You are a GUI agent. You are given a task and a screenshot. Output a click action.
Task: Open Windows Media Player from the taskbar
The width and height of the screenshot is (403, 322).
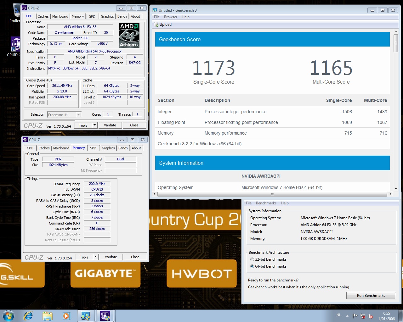(x=66, y=316)
